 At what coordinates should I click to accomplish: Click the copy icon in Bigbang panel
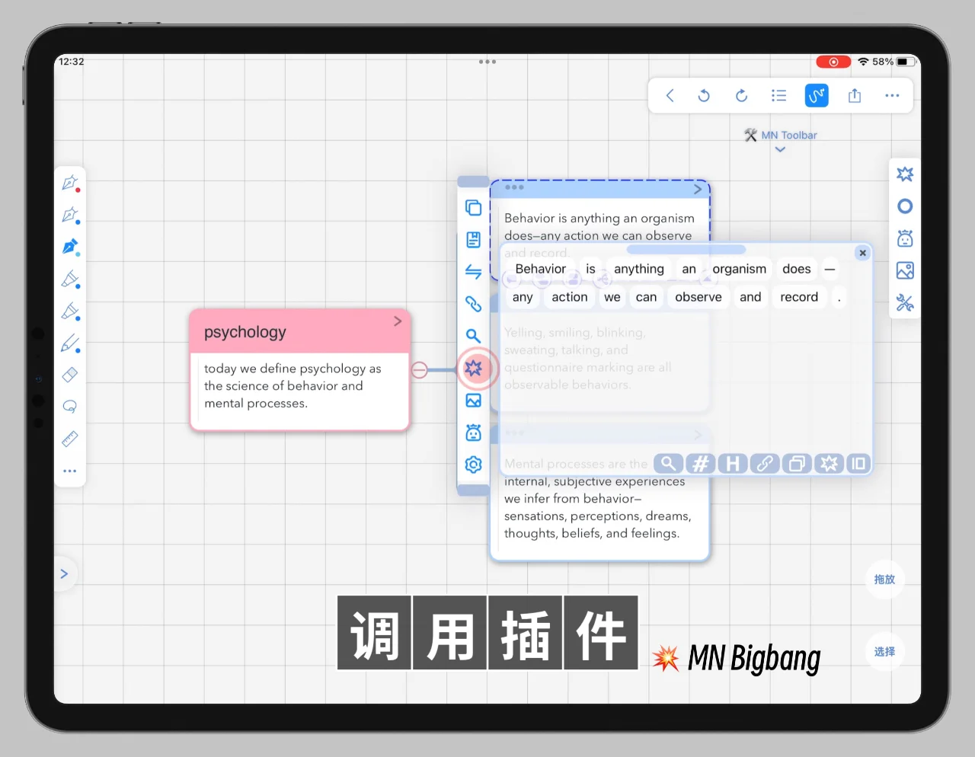[796, 463]
